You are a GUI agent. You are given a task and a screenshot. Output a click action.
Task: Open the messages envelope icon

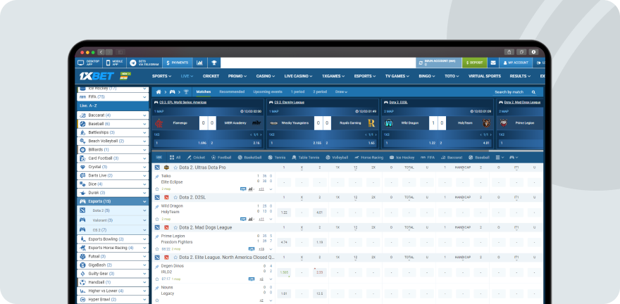(x=492, y=63)
